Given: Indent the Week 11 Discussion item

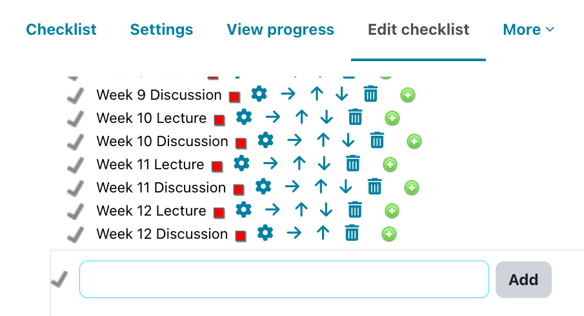Looking at the screenshot, I should 292,187.
